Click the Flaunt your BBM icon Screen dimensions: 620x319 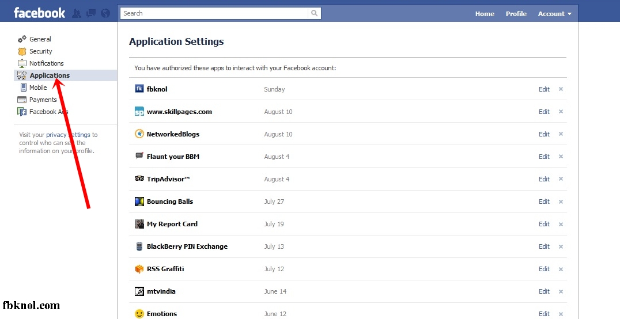pyautogui.click(x=139, y=156)
